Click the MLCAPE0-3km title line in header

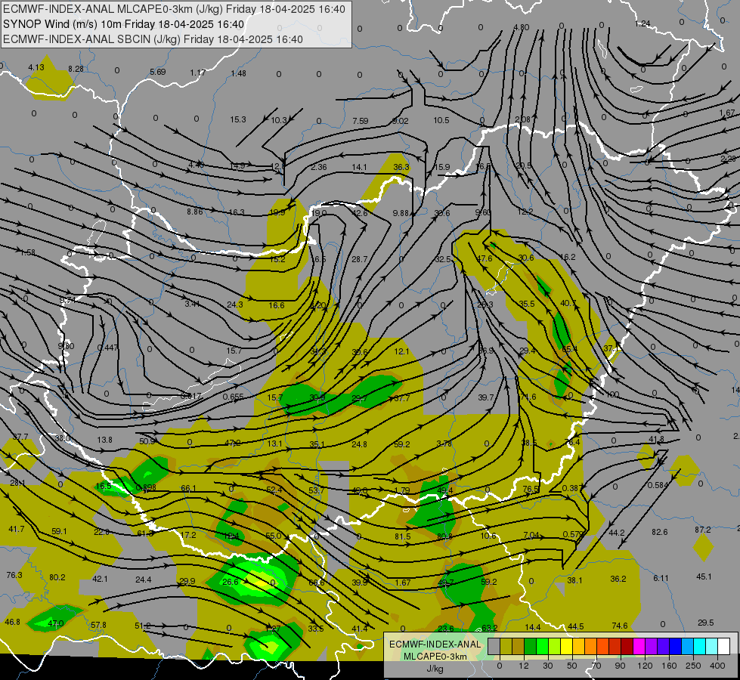(x=174, y=9)
